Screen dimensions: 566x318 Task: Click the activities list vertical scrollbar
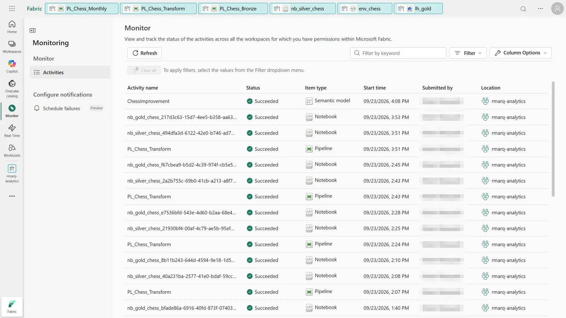(553, 139)
